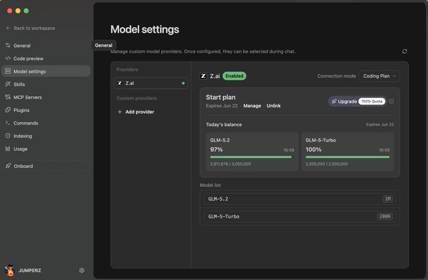Screen dimensions: 428x280
Task: Open settings via gear icon near JUMPERZ
Action: point(82,270)
